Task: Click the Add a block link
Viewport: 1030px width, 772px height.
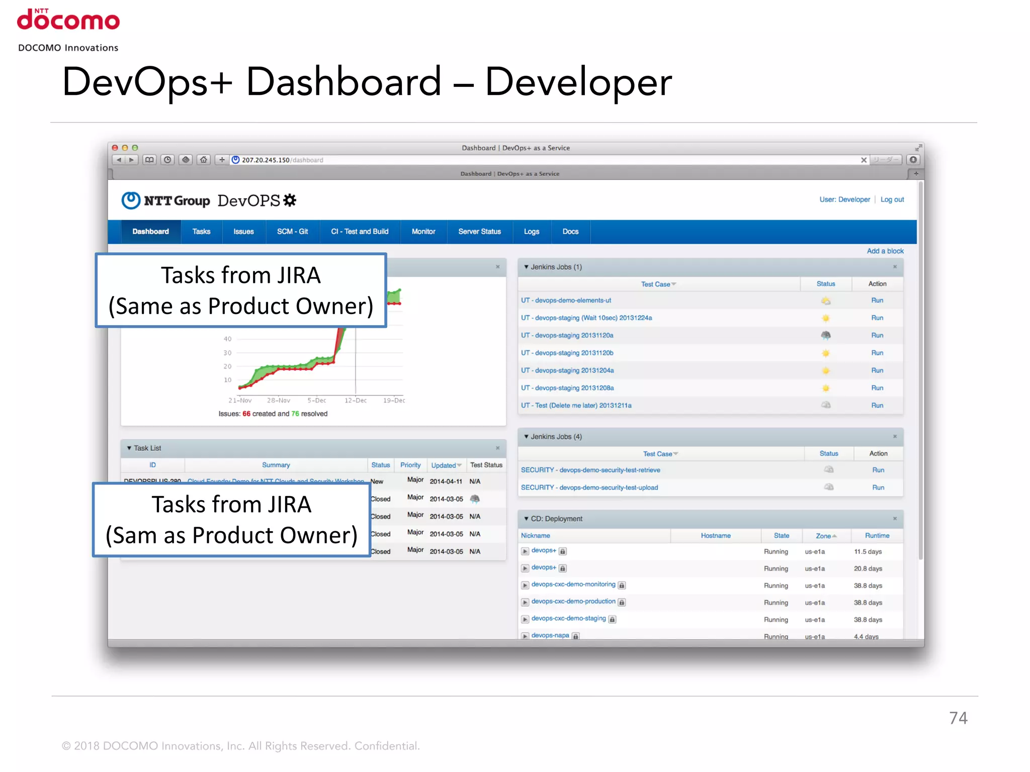Action: point(885,251)
